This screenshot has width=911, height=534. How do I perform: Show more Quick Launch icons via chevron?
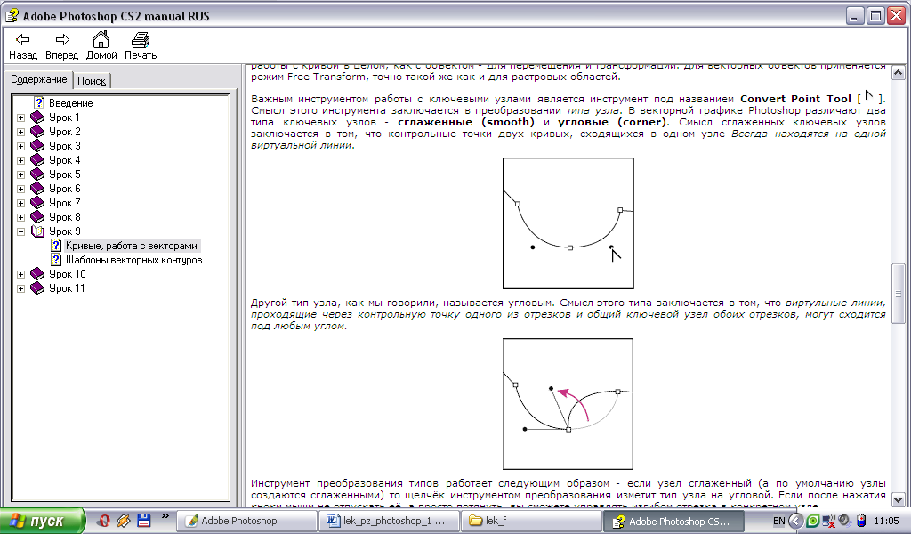click(x=165, y=515)
